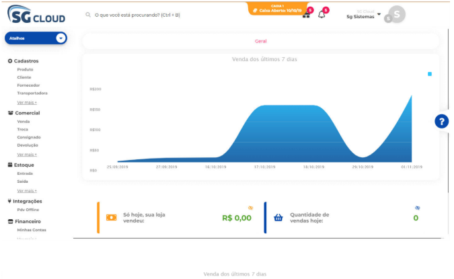
Task: Click the small S avatar badge
Action: tap(388, 19)
